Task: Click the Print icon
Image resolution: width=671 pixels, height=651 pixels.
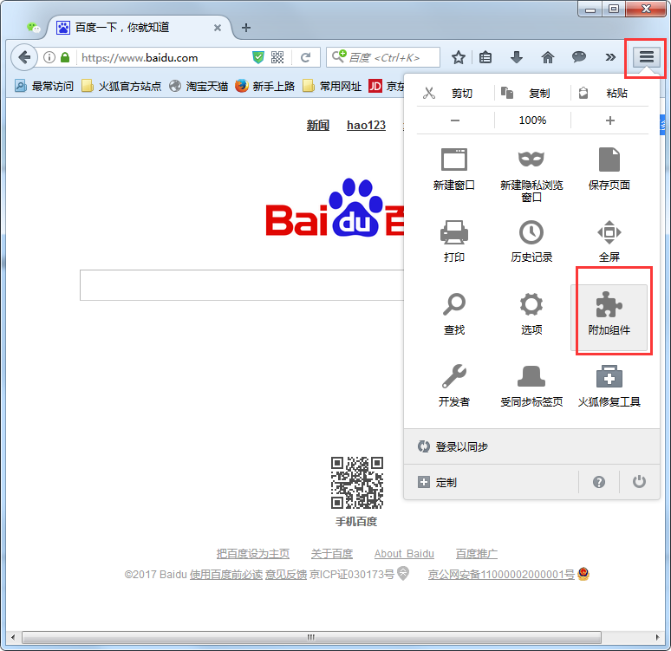Action: coord(454,232)
